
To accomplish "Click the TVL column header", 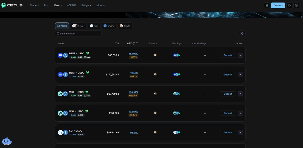I will tap(117, 43).
